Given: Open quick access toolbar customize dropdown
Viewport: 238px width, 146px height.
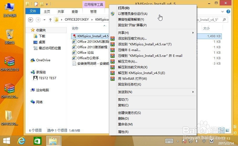Looking at the screenshot, I should (47, 4).
